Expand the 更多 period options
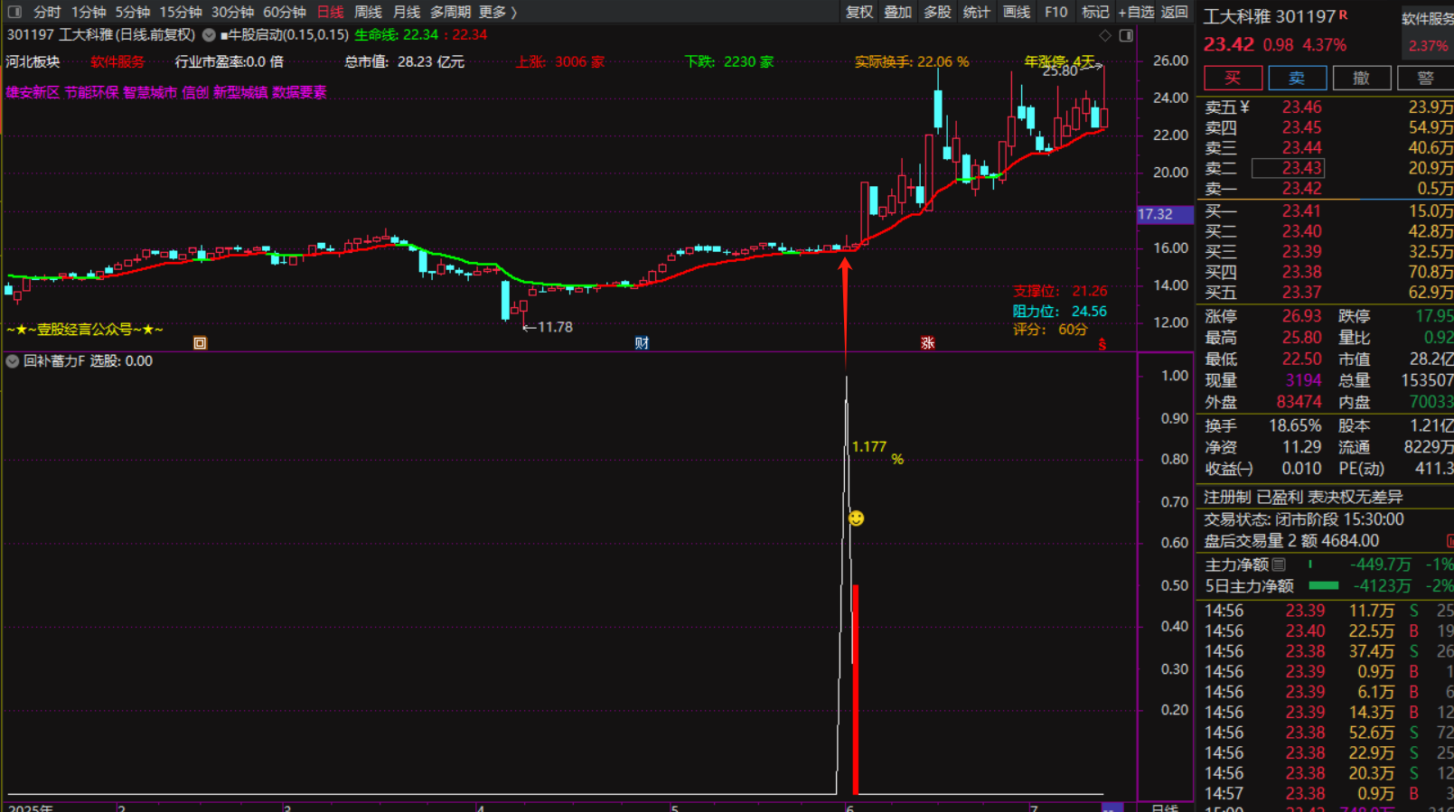Image resolution: width=1454 pixels, height=812 pixels. (x=498, y=12)
